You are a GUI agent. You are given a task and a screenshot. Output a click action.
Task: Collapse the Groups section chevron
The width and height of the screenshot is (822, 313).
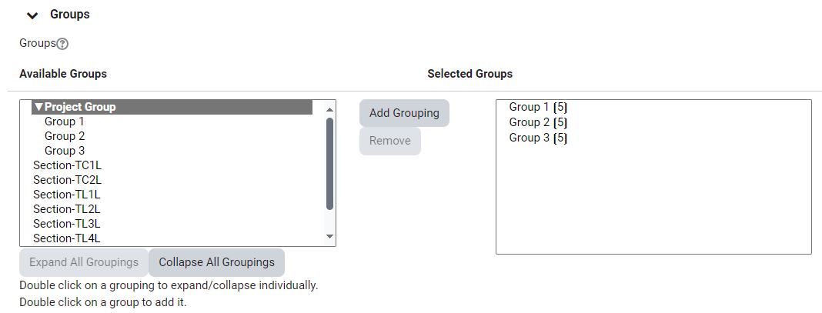pyautogui.click(x=32, y=15)
